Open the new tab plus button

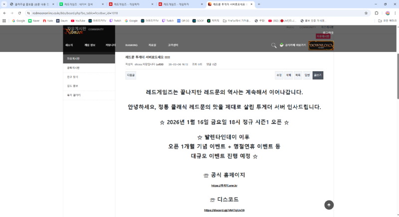point(259,4)
